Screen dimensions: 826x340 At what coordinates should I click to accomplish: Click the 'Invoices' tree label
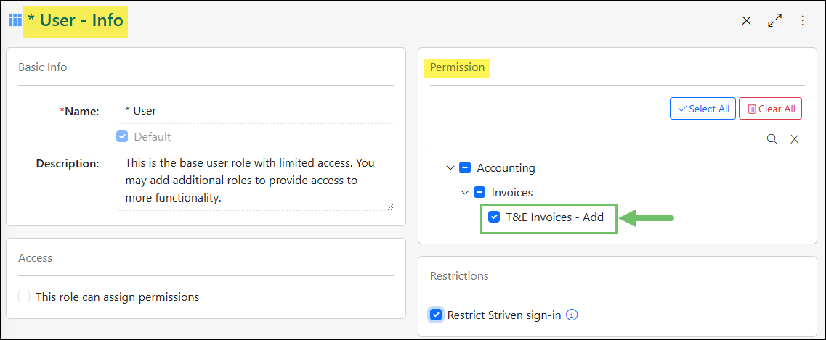pos(512,192)
